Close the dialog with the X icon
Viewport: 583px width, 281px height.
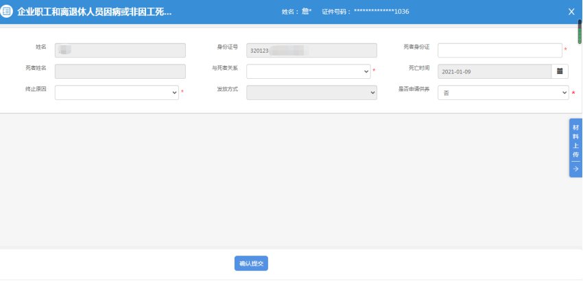(571, 12)
